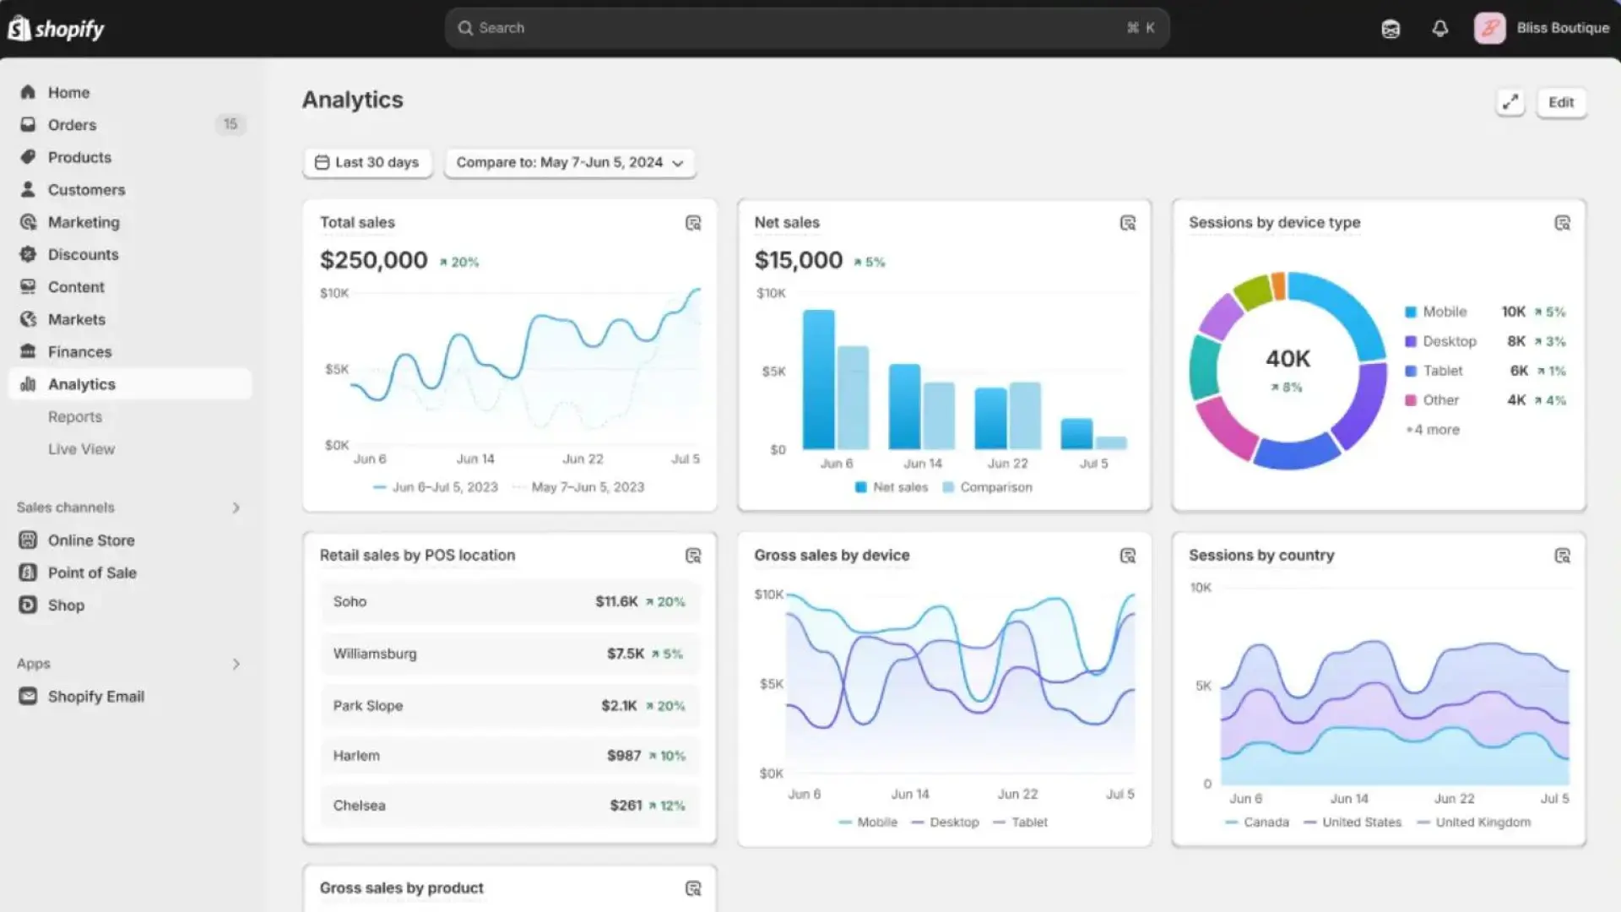Open Last 30 days date picker

coord(367,162)
